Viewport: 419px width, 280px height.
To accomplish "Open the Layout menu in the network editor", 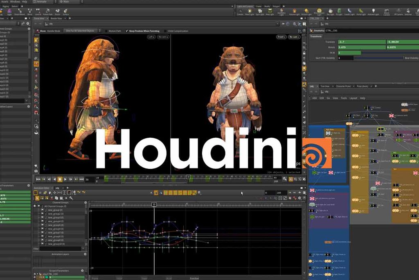I will [x=353, y=98].
